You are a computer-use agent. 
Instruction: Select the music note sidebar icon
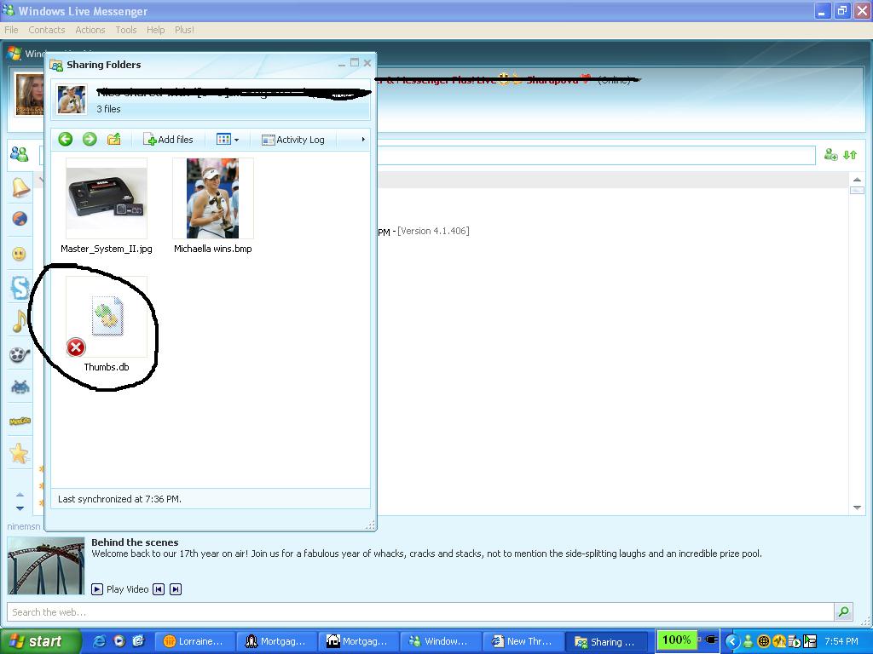(x=19, y=321)
